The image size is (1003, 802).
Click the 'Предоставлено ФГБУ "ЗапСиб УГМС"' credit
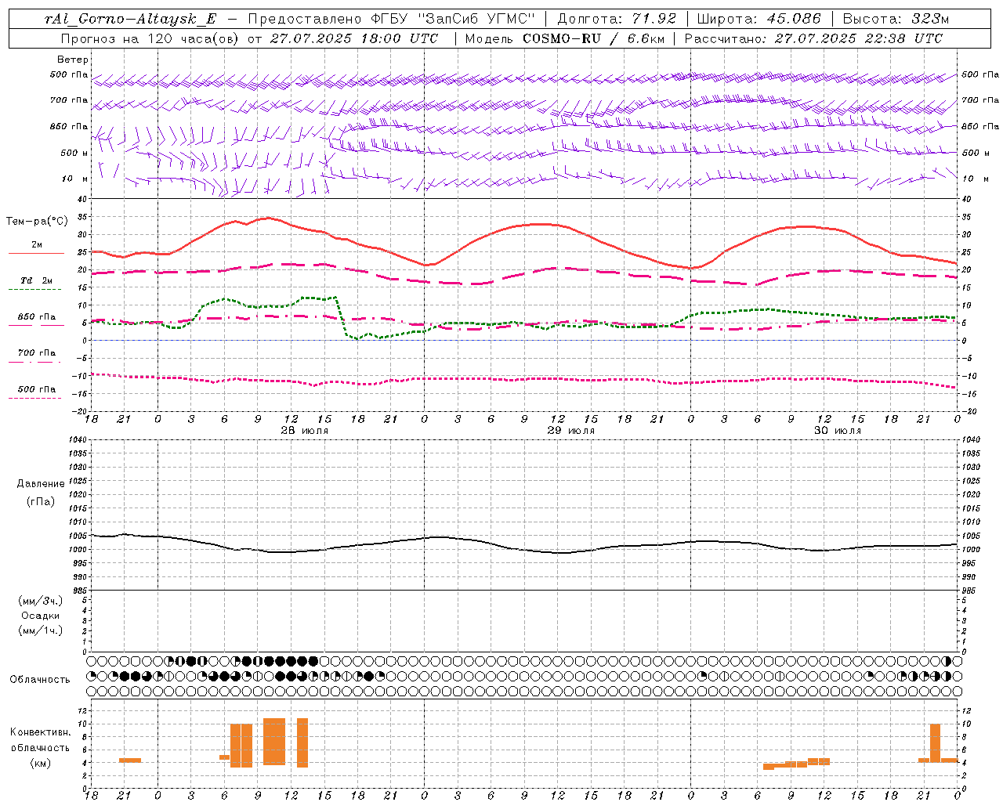pos(391,19)
